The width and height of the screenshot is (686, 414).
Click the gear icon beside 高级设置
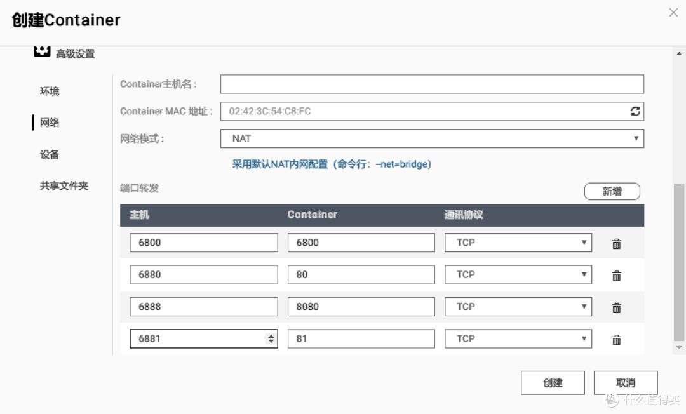click(x=41, y=51)
